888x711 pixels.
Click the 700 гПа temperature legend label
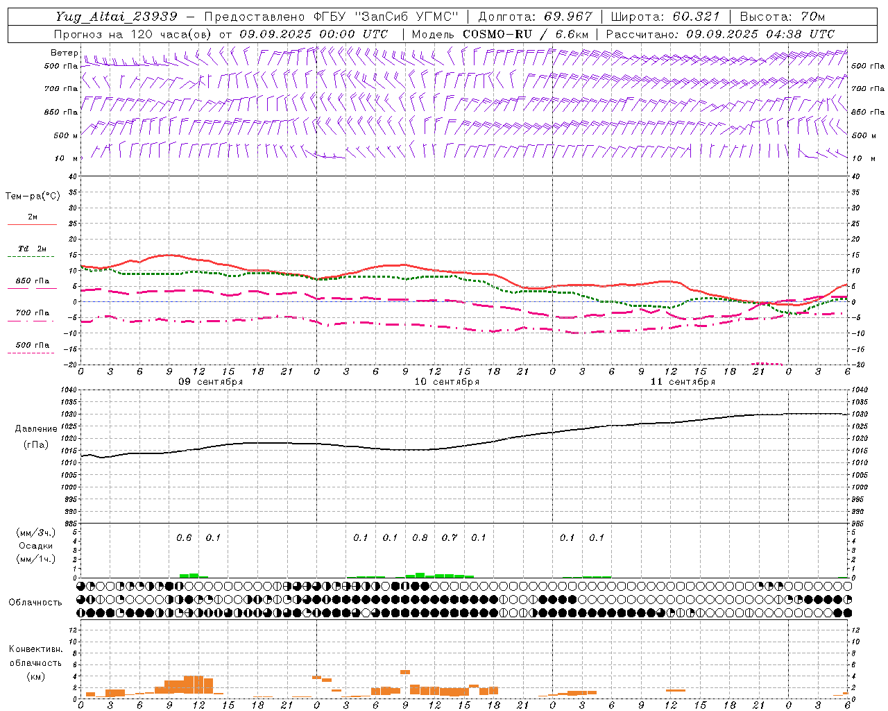(33, 312)
